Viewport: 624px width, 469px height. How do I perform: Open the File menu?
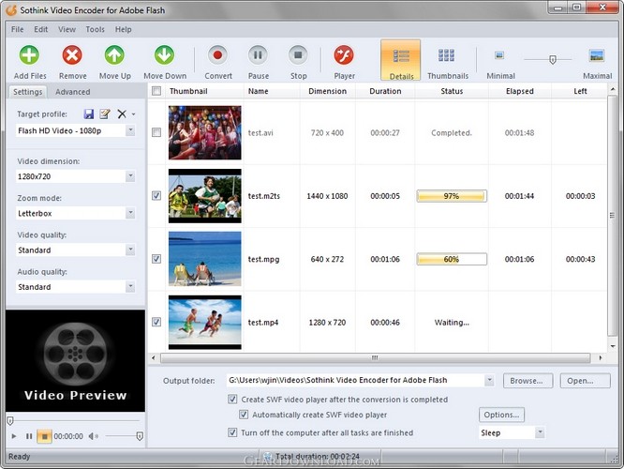point(18,29)
